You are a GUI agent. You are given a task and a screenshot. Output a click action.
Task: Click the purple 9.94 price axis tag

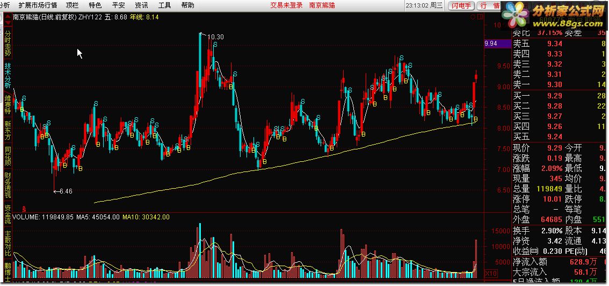497,44
